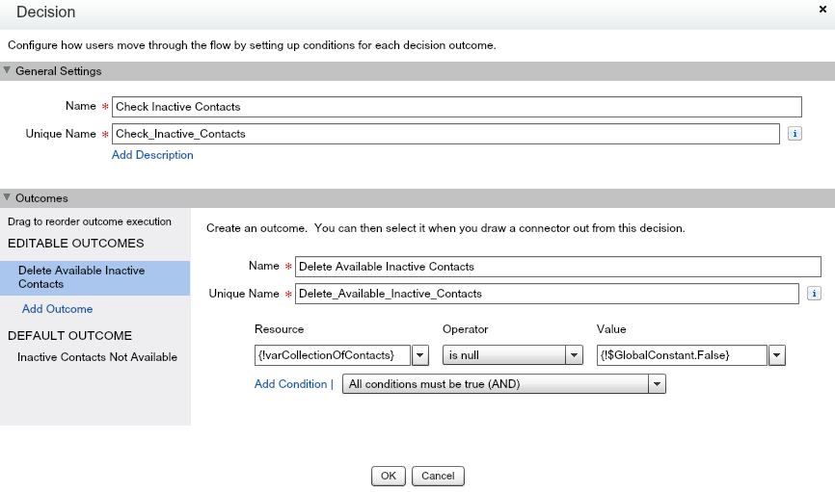Open the Operator 'is null' dropdown
Viewport: 835px width, 492px height.
(x=512, y=355)
